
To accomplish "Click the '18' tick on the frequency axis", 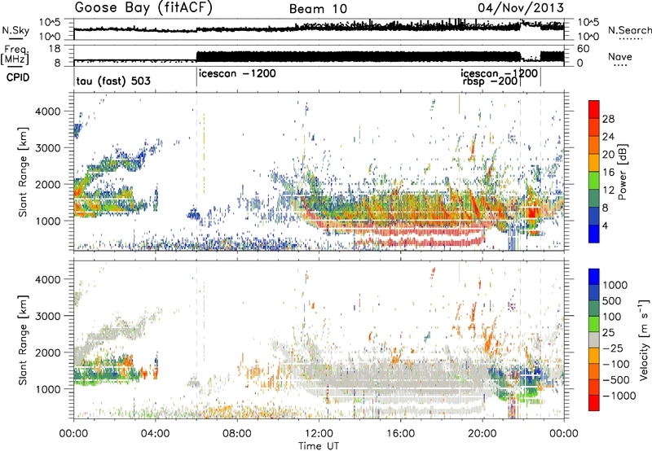I will tap(55, 49).
